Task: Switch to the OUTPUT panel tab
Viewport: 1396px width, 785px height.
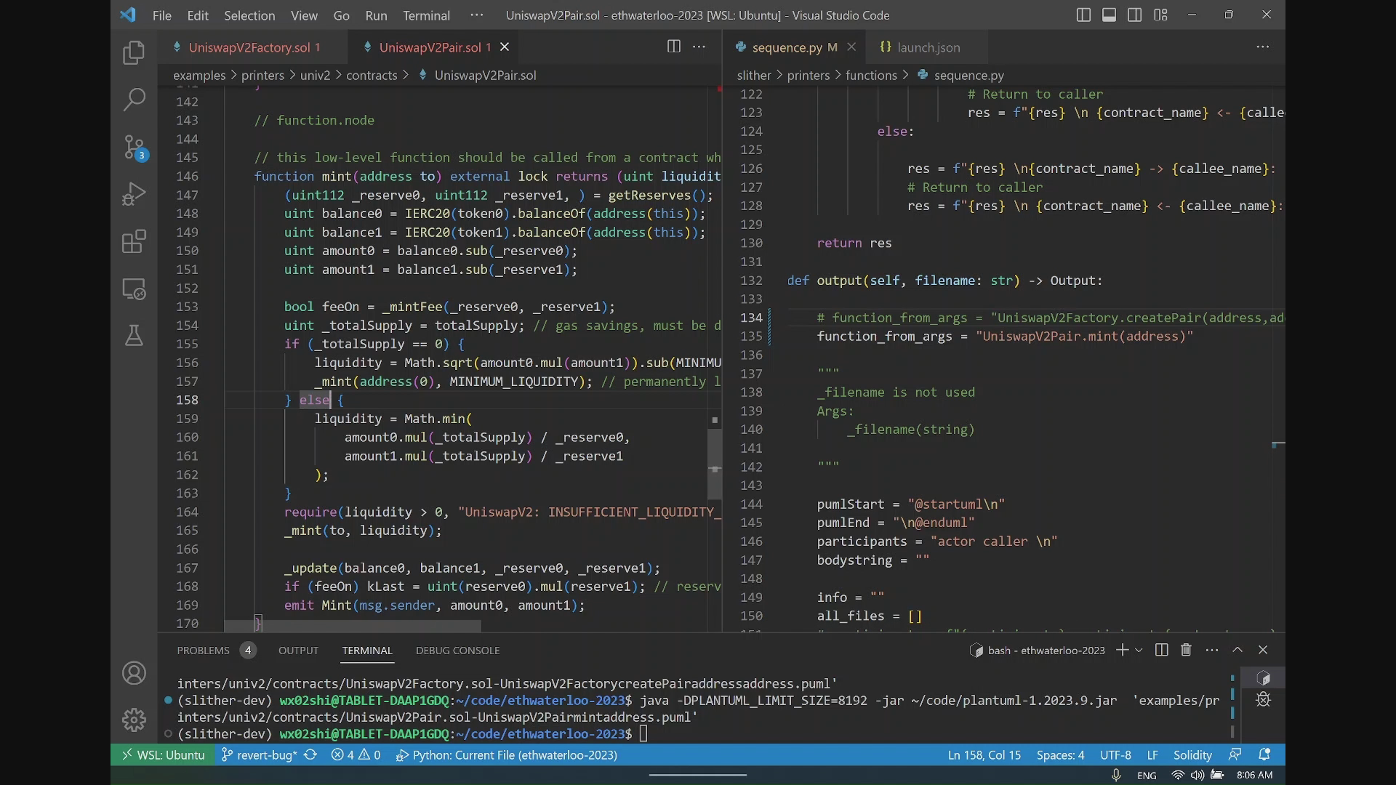Action: tap(298, 651)
